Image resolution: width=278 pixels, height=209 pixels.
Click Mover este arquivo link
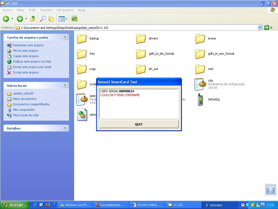click(26, 51)
